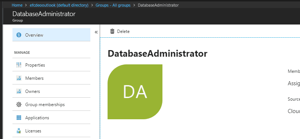Open efcdeooutlook default directory breadcrumb

[59, 5]
